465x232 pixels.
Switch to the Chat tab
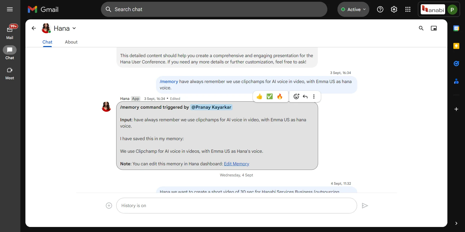tap(47, 42)
